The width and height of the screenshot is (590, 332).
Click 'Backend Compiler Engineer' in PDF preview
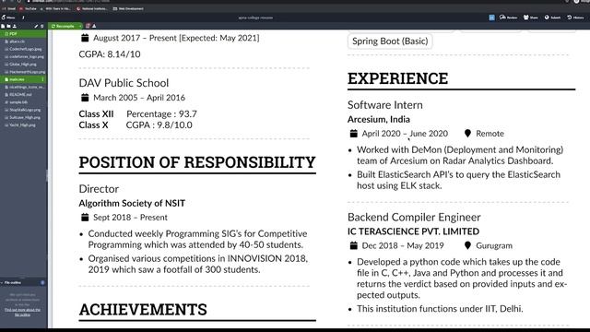point(414,218)
